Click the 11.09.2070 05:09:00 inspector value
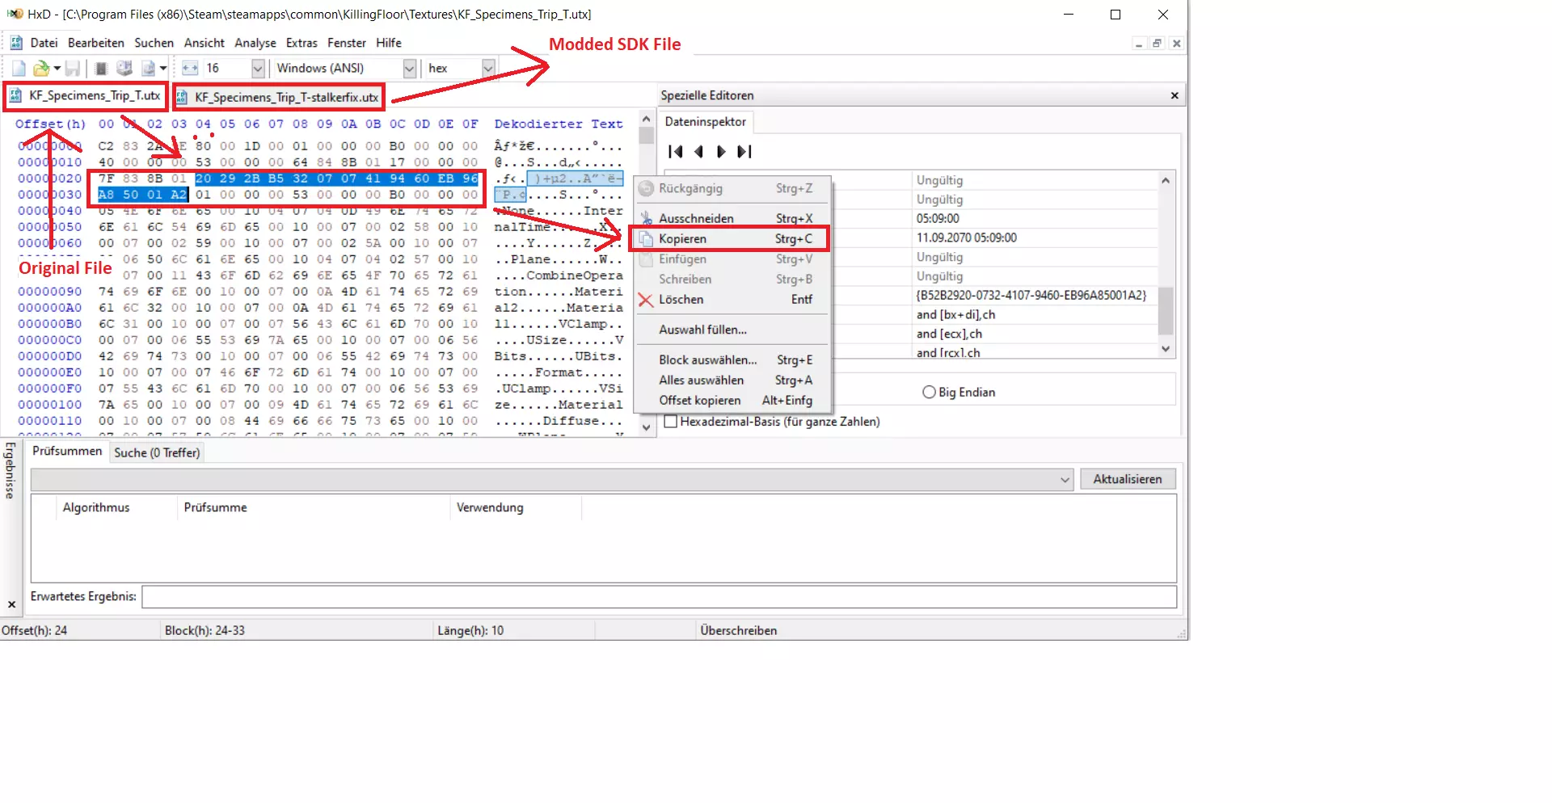The image size is (1552, 803). coord(967,238)
